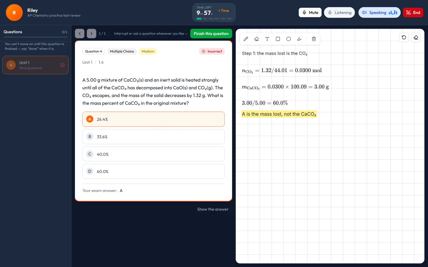Click the Question 4 tag
The image size is (428, 267).
tap(94, 51)
